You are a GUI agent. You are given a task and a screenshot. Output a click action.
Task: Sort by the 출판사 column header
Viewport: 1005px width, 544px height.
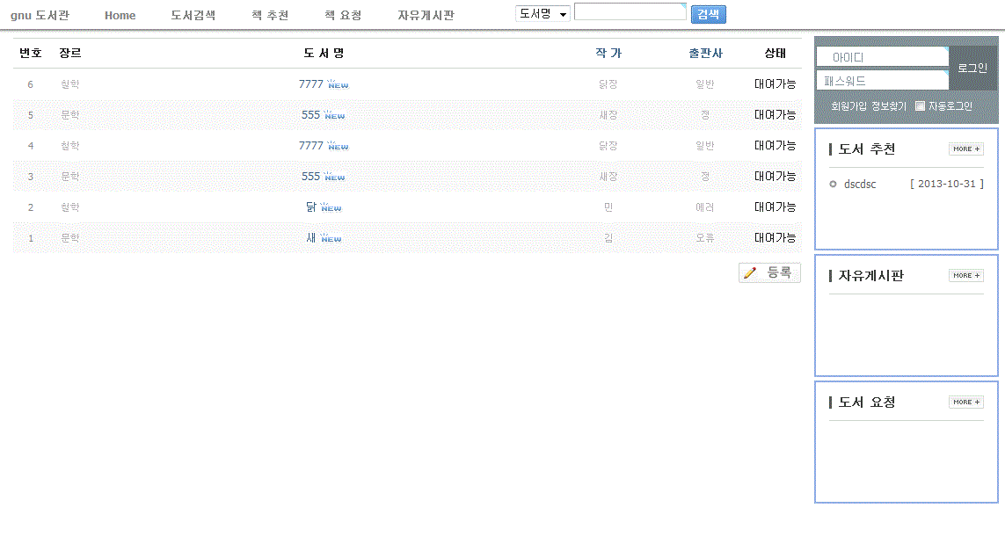[x=705, y=54]
